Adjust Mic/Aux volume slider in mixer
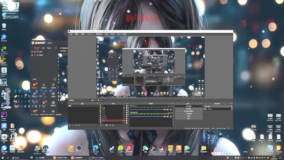 pyautogui.click(x=148, y=110)
